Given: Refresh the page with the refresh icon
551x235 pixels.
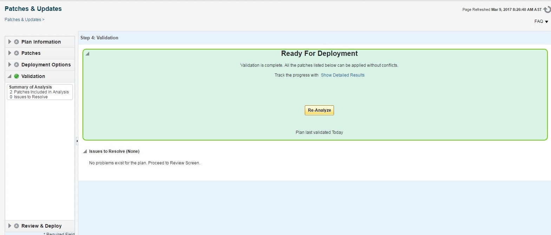Looking at the screenshot, I should (547, 9).
